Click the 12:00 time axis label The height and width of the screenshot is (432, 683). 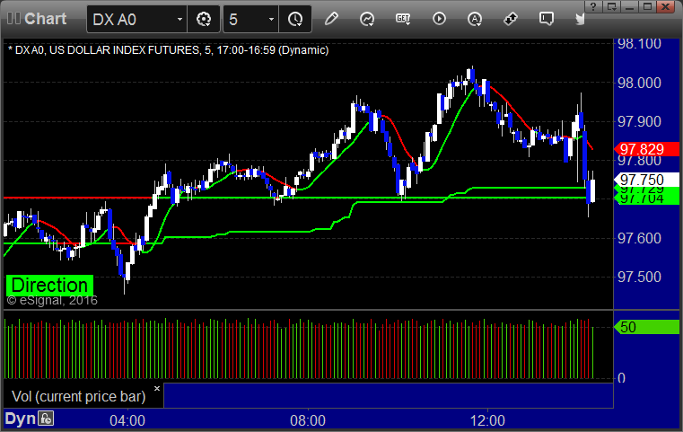point(487,420)
